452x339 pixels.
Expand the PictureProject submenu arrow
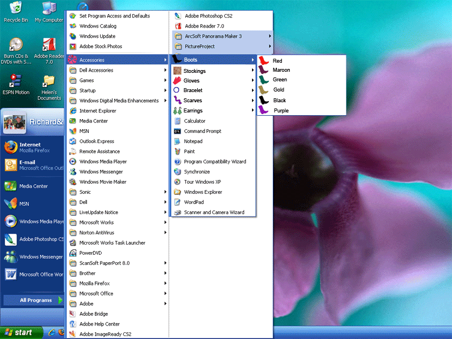click(270, 46)
